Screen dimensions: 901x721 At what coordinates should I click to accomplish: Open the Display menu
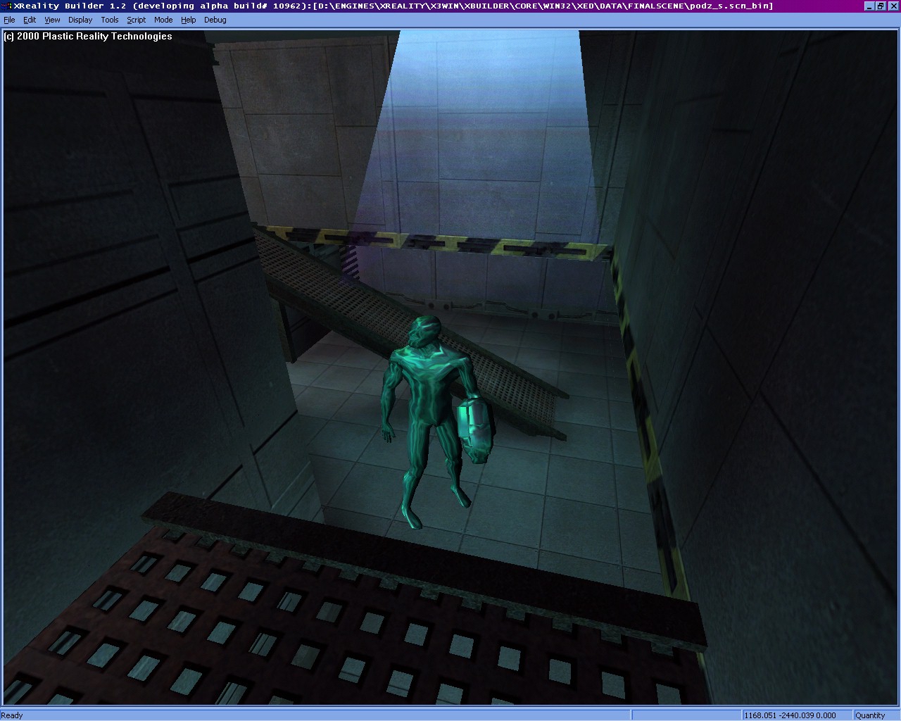pos(80,20)
